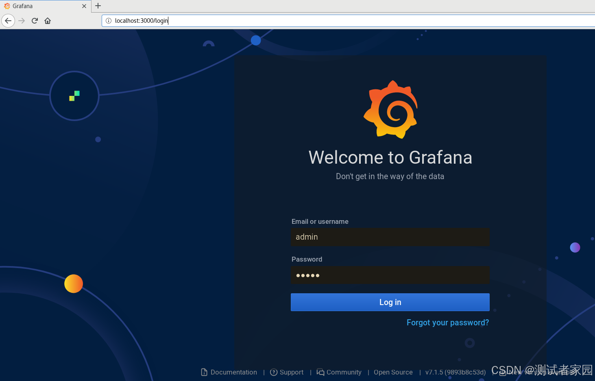Select the Grafana browser tab
The width and height of the screenshot is (595, 381).
pos(45,6)
